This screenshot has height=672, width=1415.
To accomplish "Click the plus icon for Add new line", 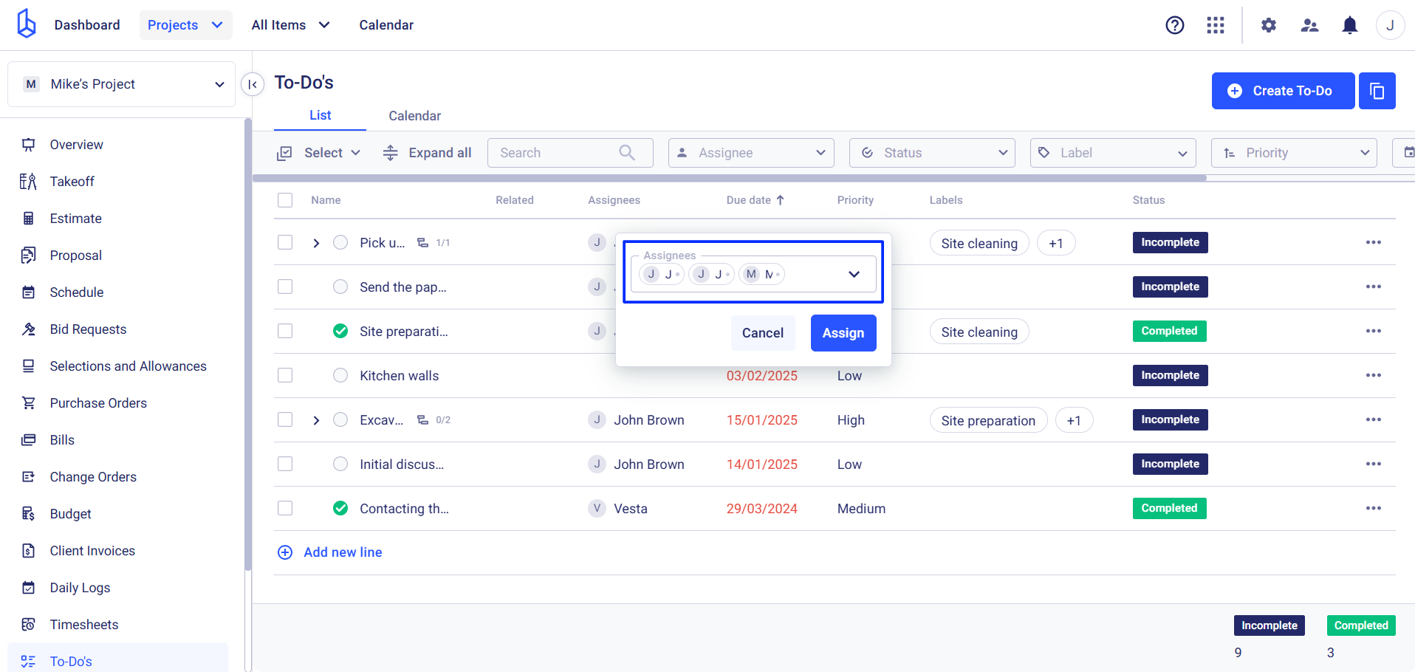I will (x=285, y=552).
